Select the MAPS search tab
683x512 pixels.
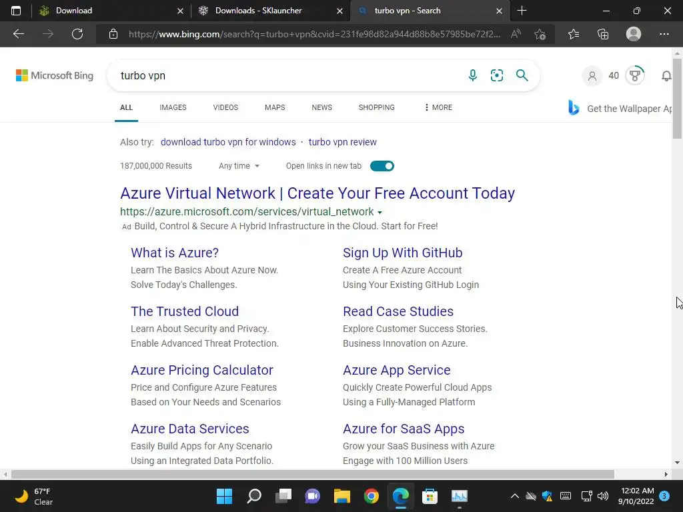pyautogui.click(x=275, y=107)
